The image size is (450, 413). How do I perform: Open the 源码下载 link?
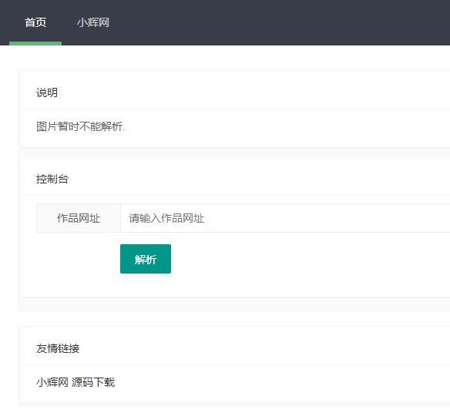(x=93, y=382)
